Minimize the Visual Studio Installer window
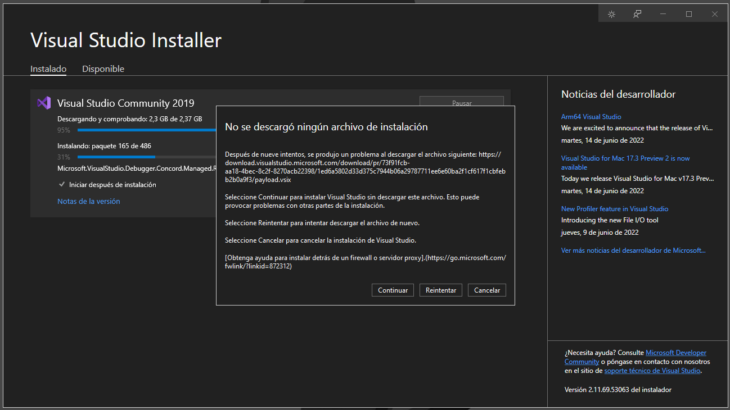The image size is (730, 410). [x=663, y=14]
